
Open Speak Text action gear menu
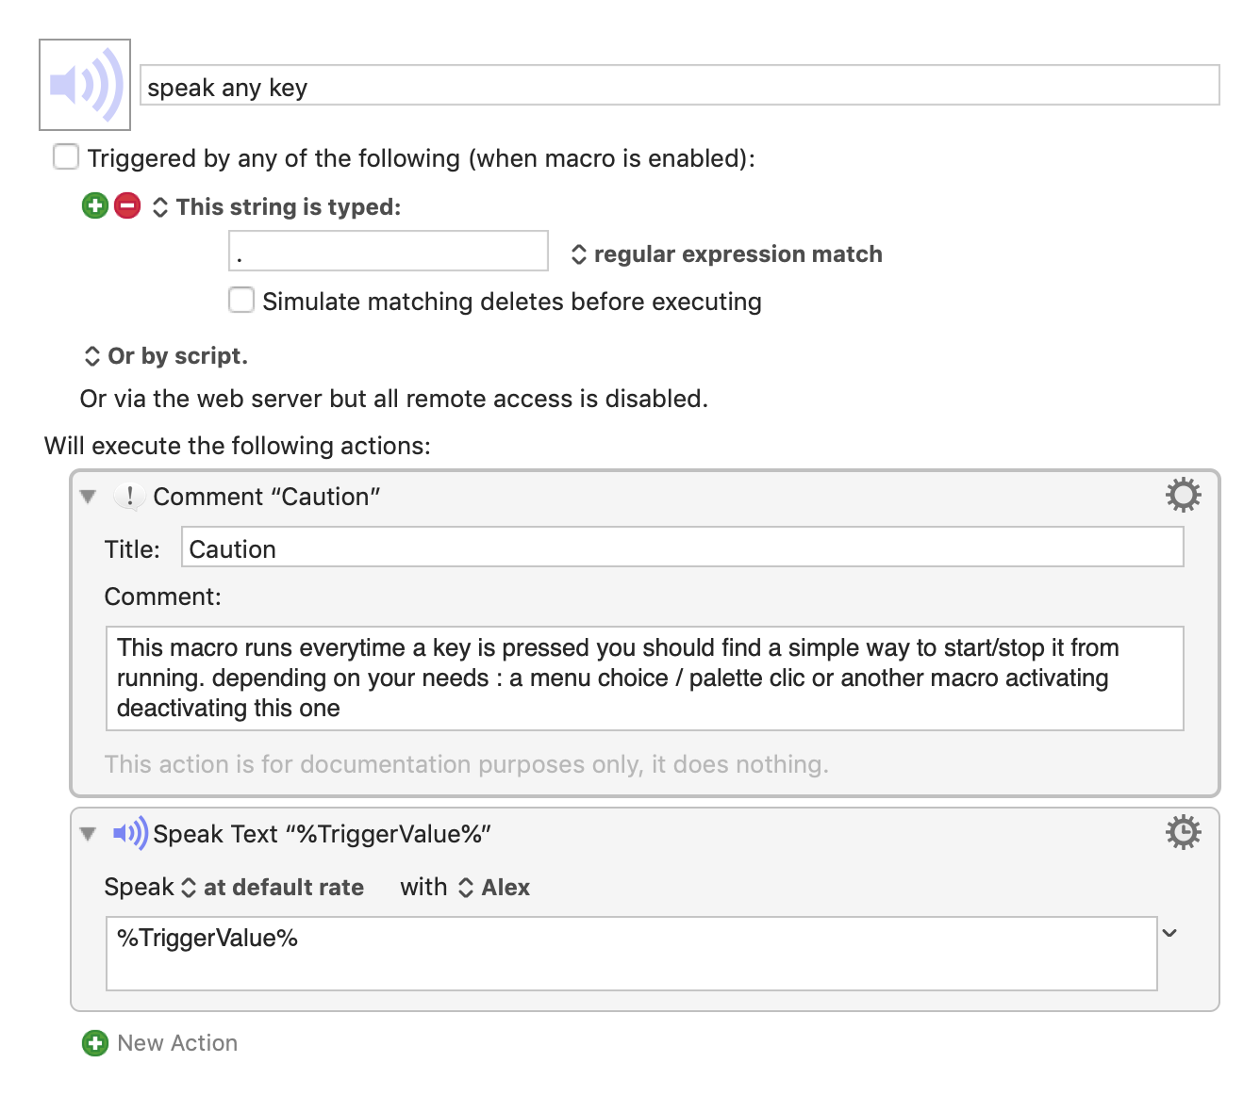pos(1183,832)
